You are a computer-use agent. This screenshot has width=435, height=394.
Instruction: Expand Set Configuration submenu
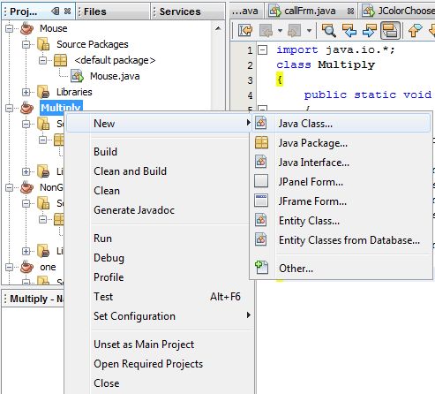[x=159, y=316]
